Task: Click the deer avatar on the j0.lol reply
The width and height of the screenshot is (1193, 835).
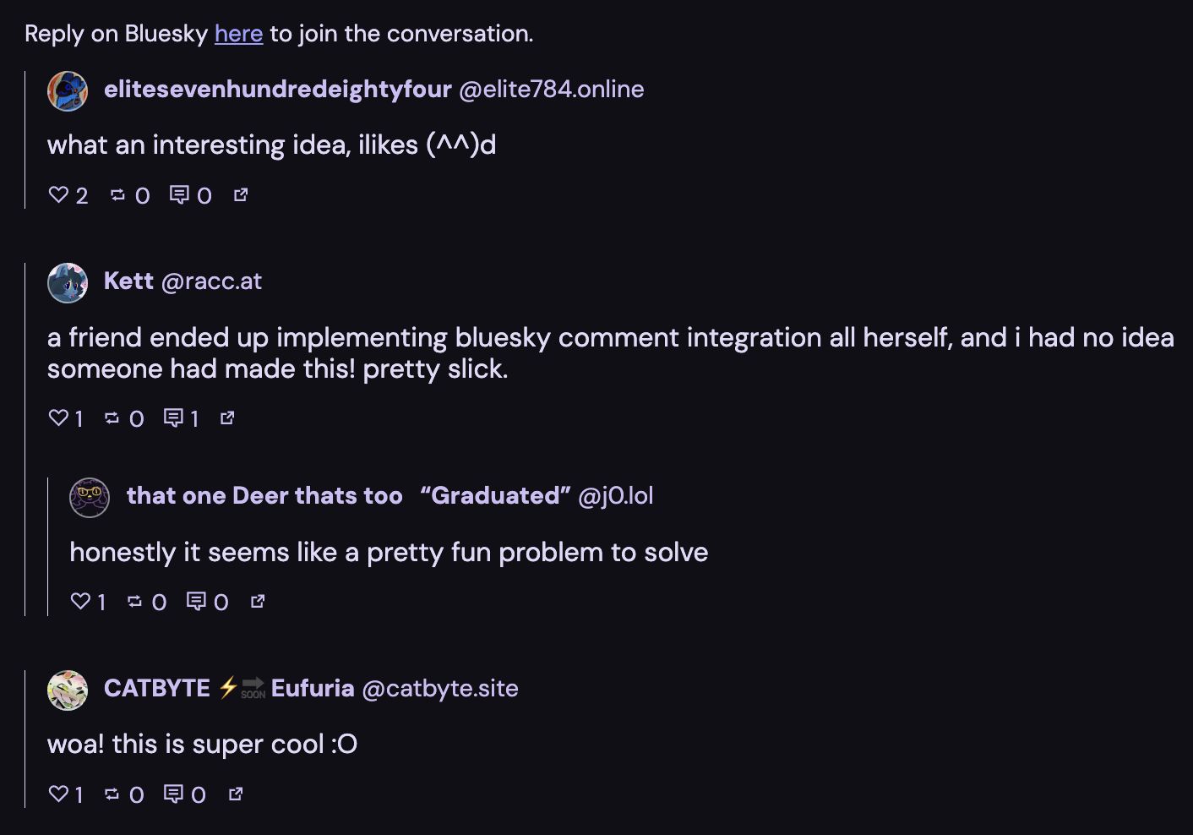Action: click(x=90, y=497)
